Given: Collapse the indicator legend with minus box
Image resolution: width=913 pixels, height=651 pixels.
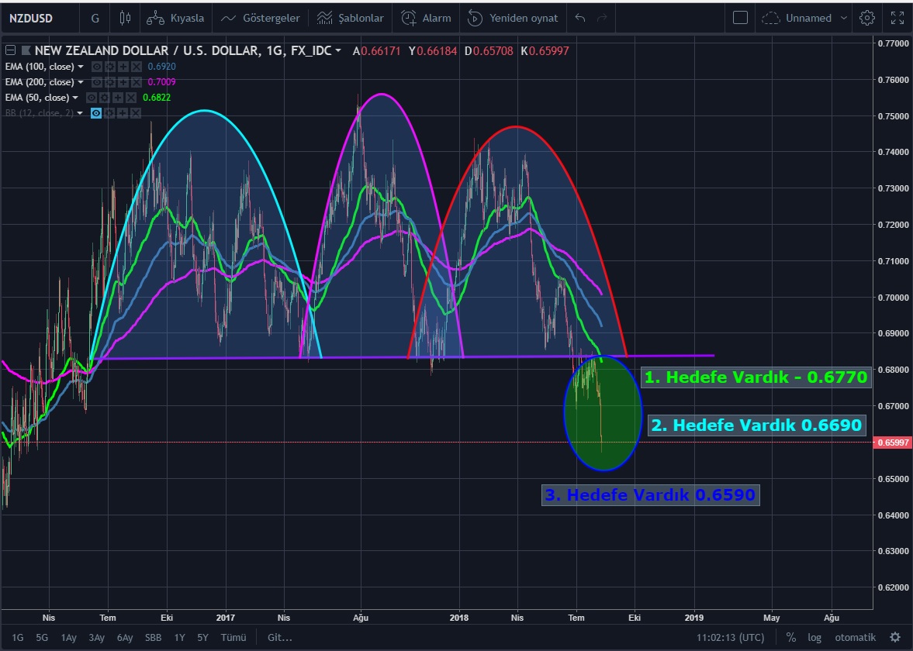Looking at the screenshot, I should [10, 51].
